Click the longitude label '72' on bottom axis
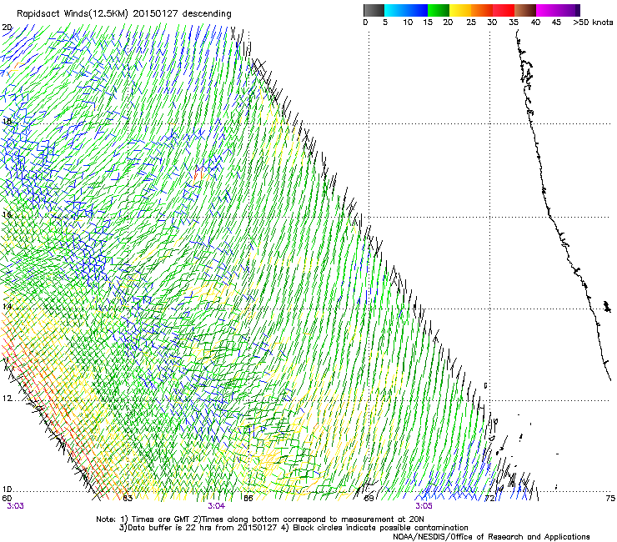This screenshot has height=542, width=617. pos(489,499)
